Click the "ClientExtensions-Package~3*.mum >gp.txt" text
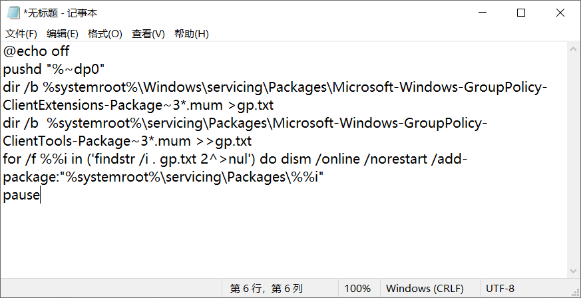Viewport: 581px width, 298px height. click(x=138, y=105)
